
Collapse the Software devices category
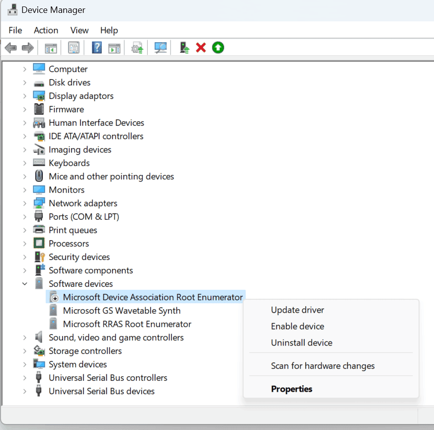point(24,284)
